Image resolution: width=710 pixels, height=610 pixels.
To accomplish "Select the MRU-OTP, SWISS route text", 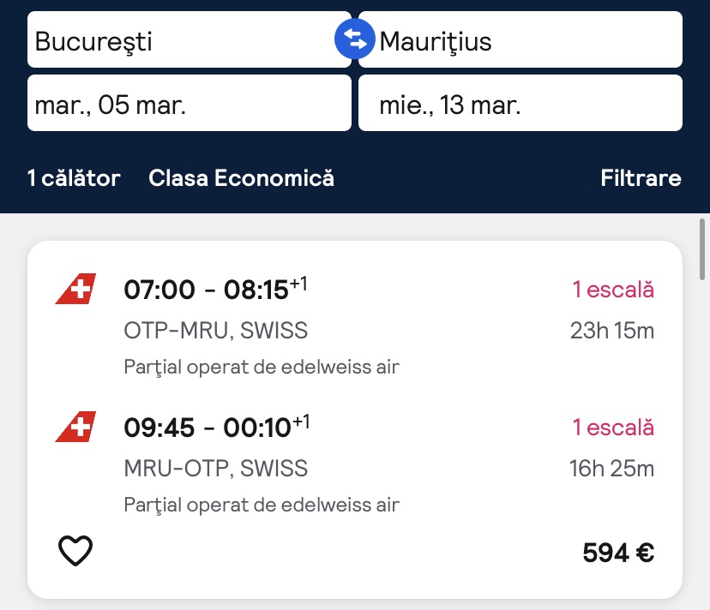I will point(216,469).
